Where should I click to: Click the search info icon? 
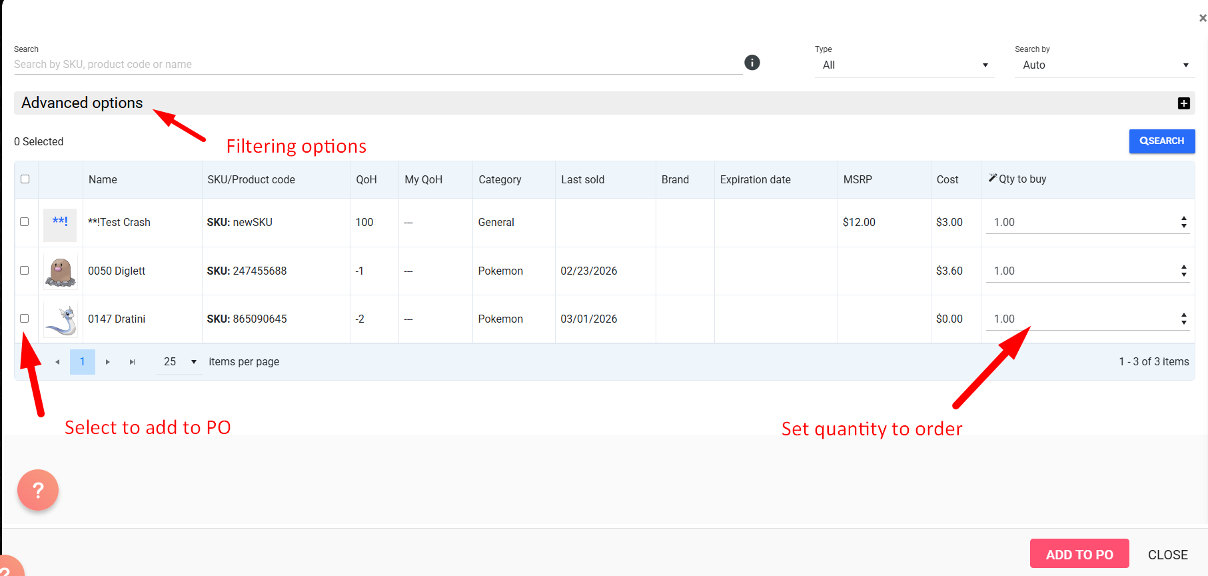pos(752,63)
